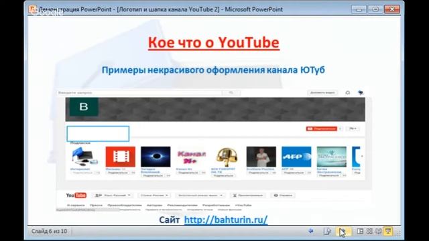Open the country dropdown in YouTube footer

[x=154, y=195]
